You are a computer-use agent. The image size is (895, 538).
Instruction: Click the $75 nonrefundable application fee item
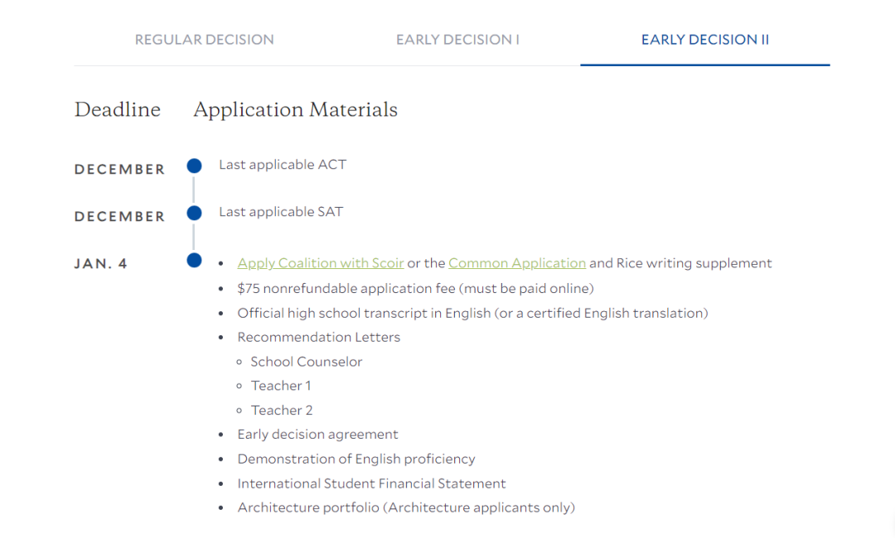415,289
